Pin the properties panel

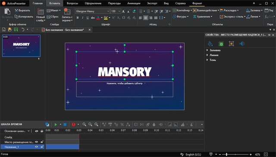(269, 35)
